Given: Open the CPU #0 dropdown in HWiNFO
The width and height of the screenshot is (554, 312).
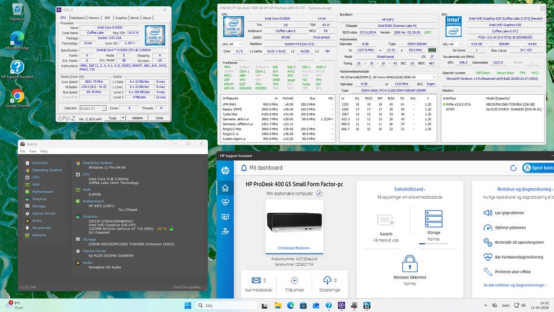Looking at the screenshot, I should coord(233,44).
